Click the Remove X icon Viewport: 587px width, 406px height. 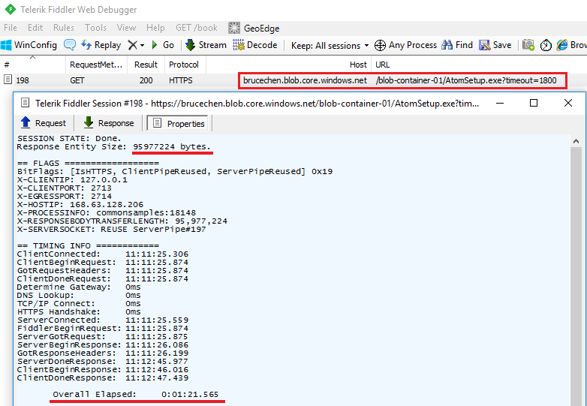(x=132, y=45)
